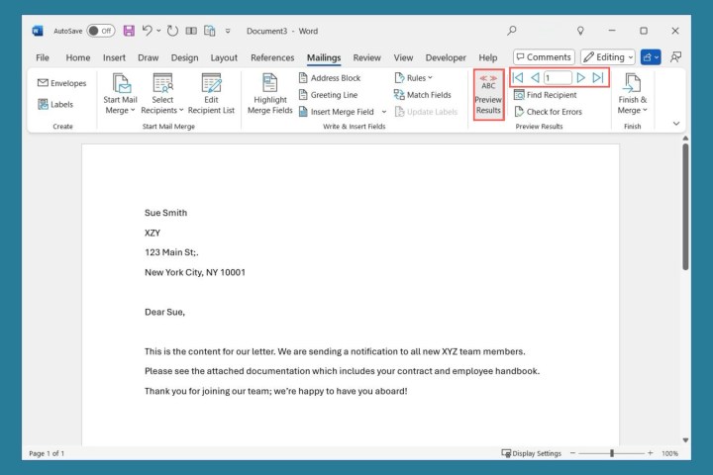This screenshot has height=475, width=713.
Task: Expand the Start Mail Merge dropdown
Action: click(120, 94)
